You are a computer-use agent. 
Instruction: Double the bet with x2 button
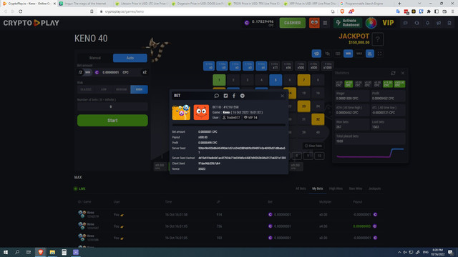point(145,72)
